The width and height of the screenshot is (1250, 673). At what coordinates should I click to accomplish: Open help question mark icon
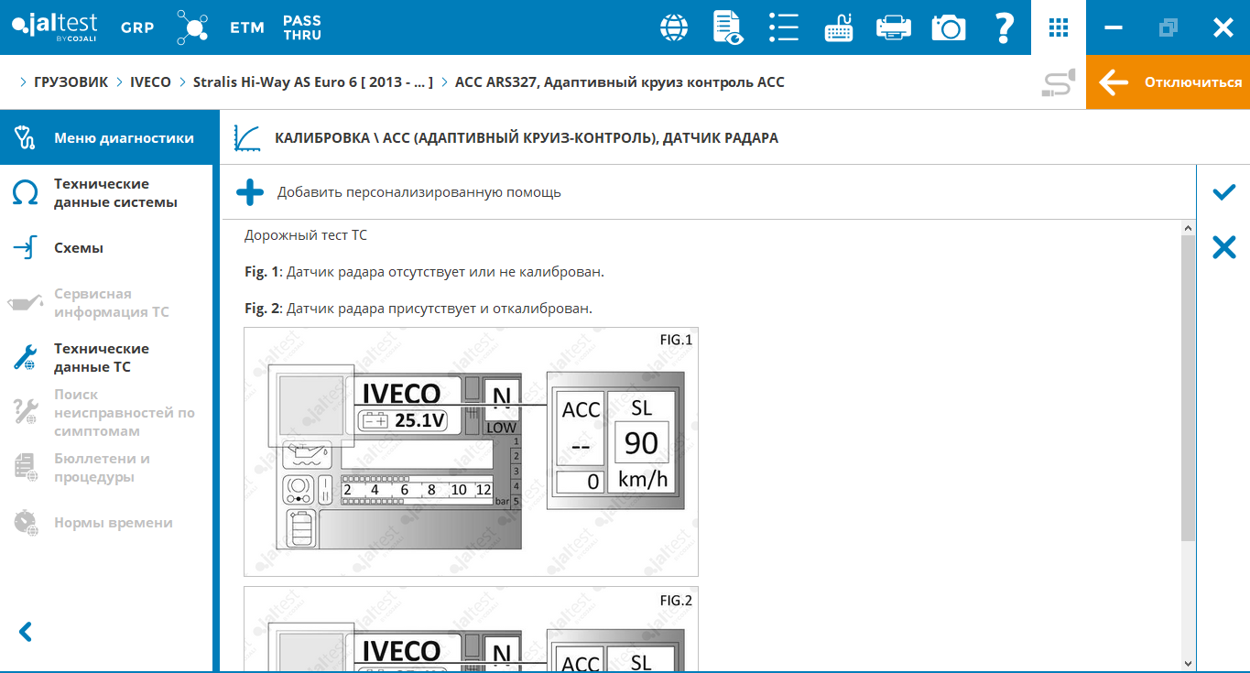point(1004,27)
